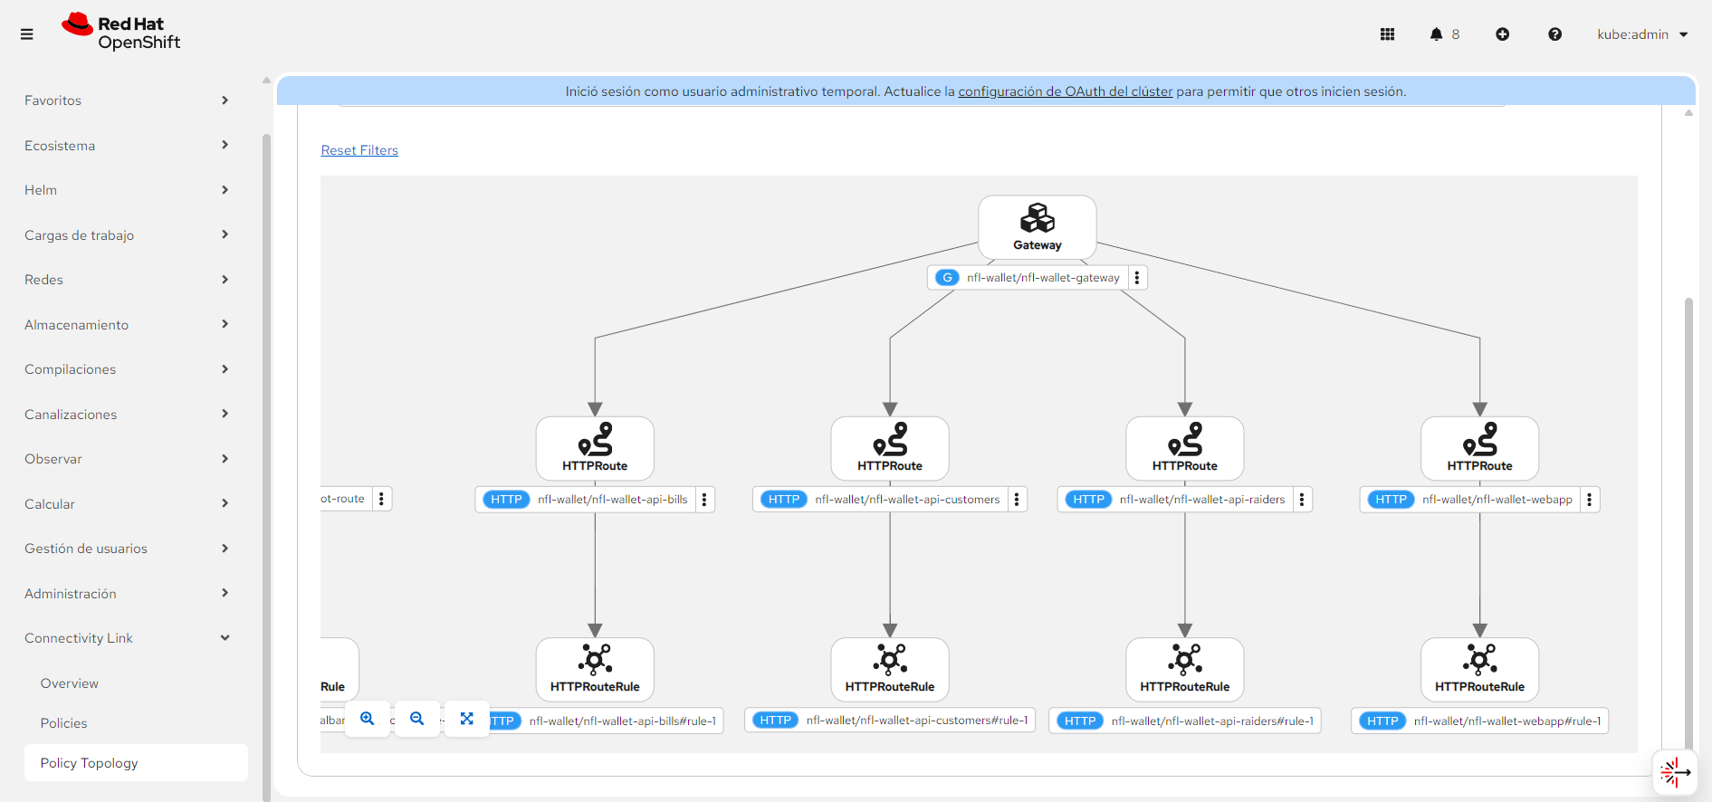Screen dimensions: 1712x802
Task: Open the configuración de OAuth del clúster link
Action: (x=1065, y=91)
